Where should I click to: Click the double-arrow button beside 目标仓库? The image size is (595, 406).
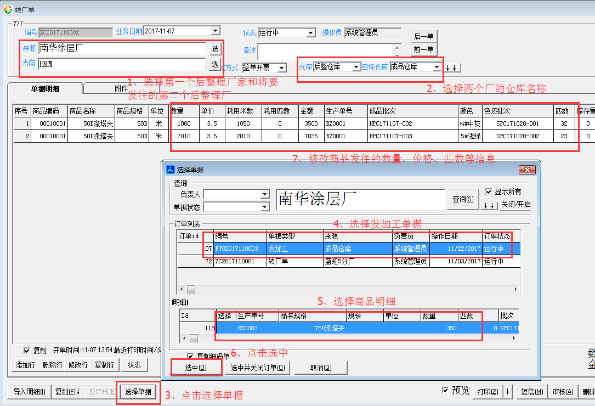(451, 67)
